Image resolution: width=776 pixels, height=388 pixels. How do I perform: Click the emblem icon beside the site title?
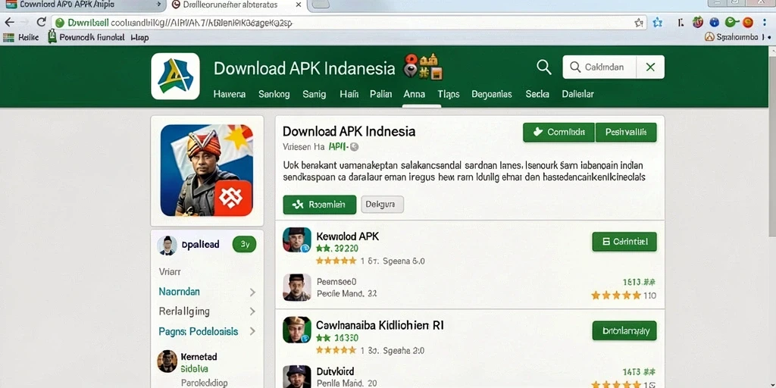(423, 67)
